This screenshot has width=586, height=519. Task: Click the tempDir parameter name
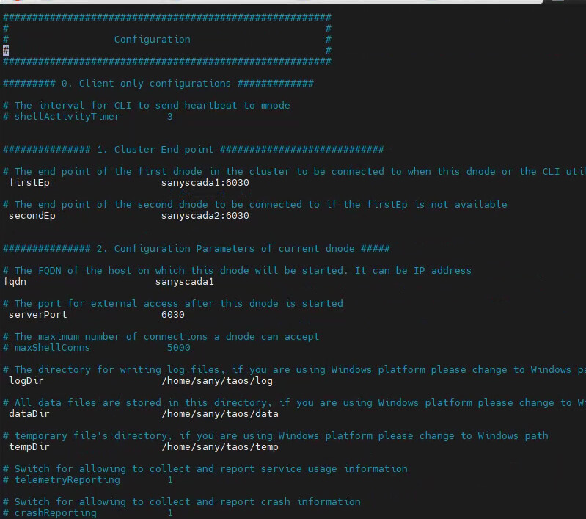[x=29, y=447]
